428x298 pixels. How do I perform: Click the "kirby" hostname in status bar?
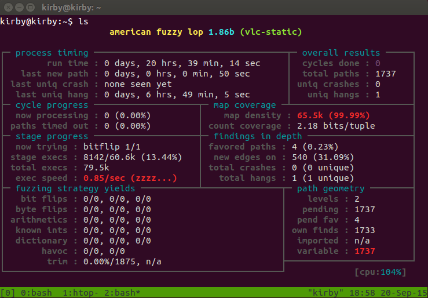[327, 293]
